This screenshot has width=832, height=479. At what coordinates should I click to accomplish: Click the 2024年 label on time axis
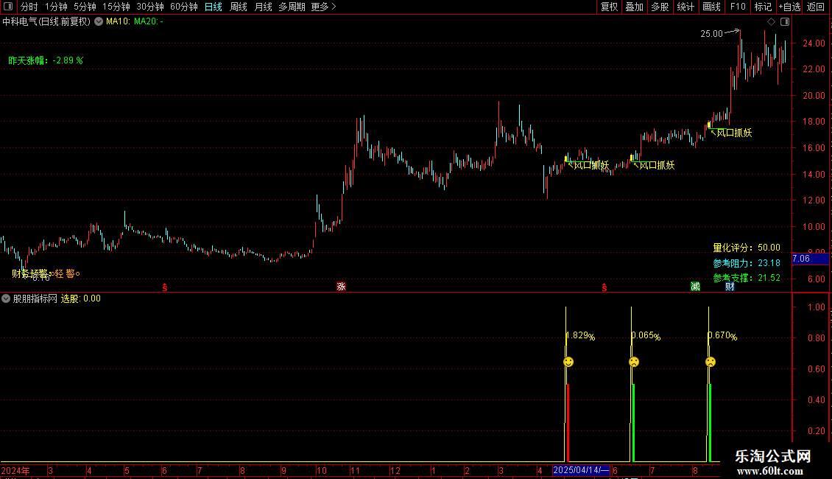tap(15, 471)
